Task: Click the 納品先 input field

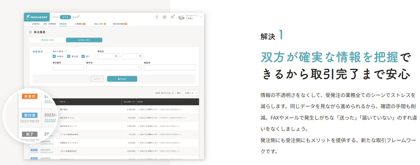Action: click(x=170, y=67)
